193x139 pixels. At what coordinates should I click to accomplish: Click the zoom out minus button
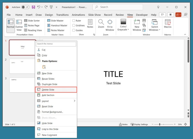click(x=152, y=124)
